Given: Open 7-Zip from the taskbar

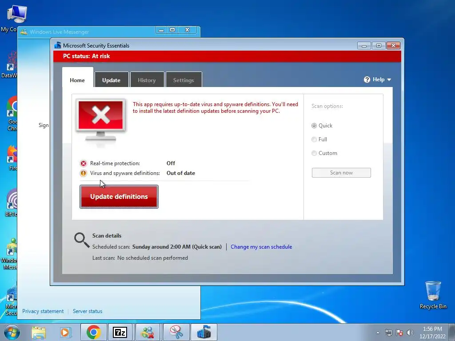Looking at the screenshot, I should tap(120, 332).
